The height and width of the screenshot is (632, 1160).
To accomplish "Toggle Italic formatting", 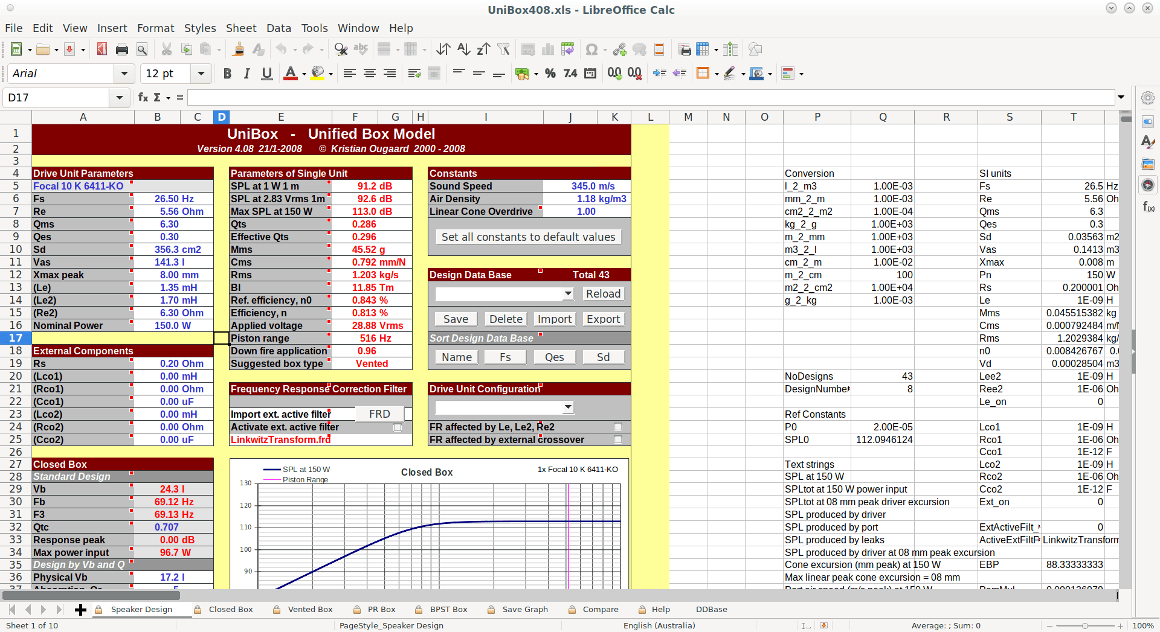I will 246,74.
